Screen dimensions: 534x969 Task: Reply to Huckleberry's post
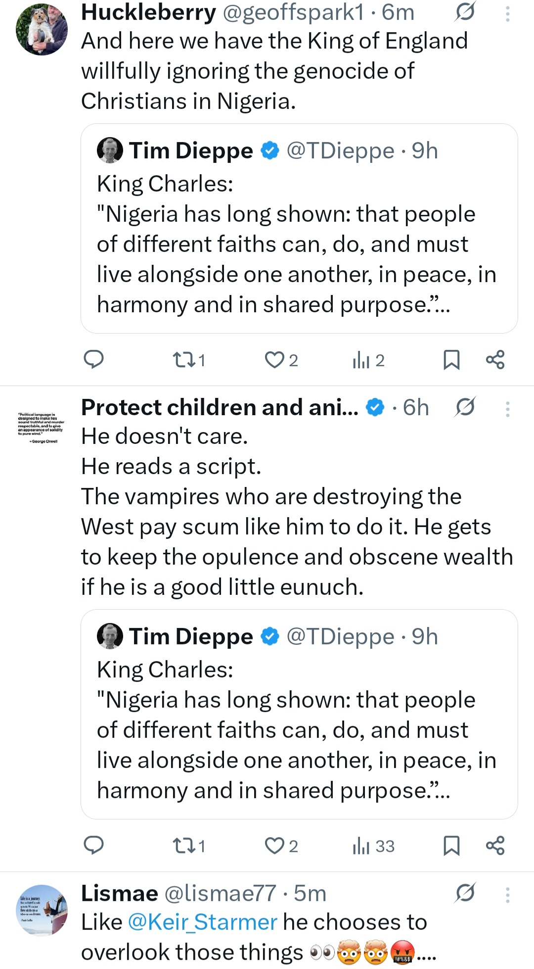tap(93, 360)
